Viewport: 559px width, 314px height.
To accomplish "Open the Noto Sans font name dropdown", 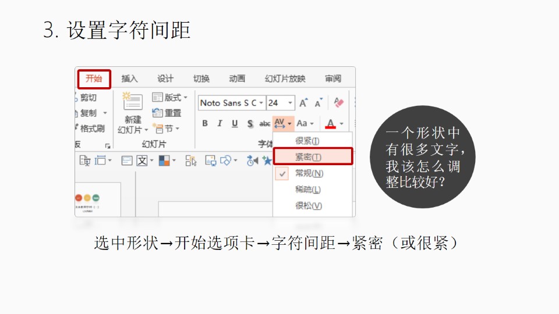I will (x=261, y=103).
